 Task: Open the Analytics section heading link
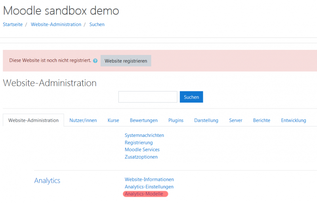click(47, 180)
